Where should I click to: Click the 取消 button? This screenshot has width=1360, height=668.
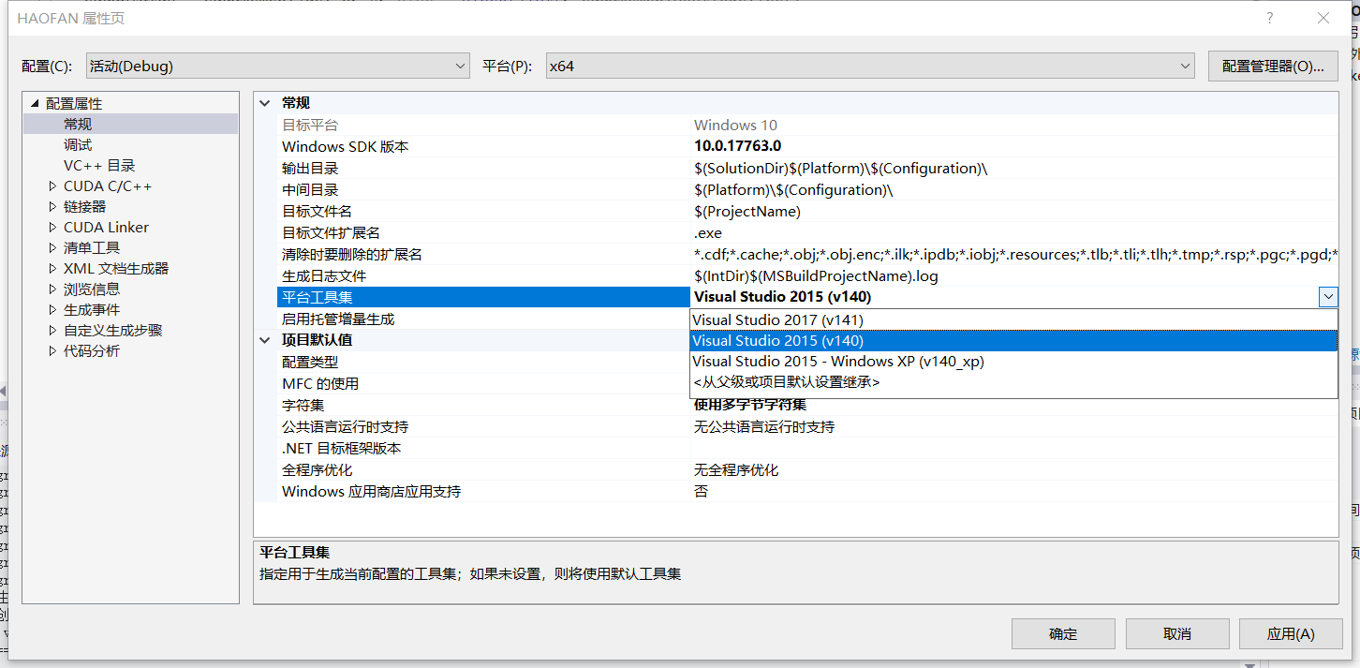point(1177,634)
